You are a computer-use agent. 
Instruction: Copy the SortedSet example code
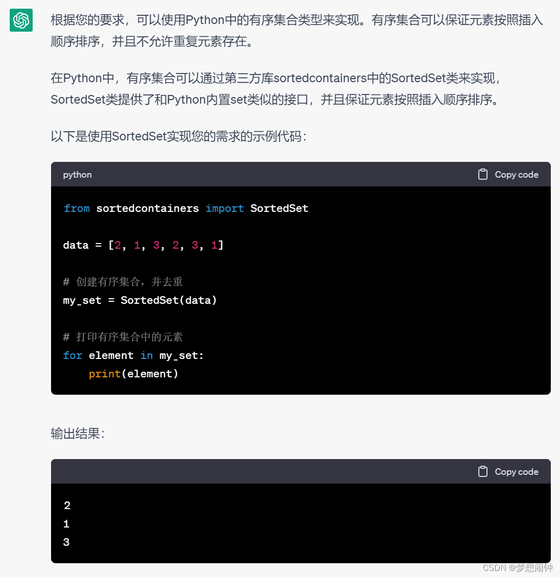click(507, 174)
